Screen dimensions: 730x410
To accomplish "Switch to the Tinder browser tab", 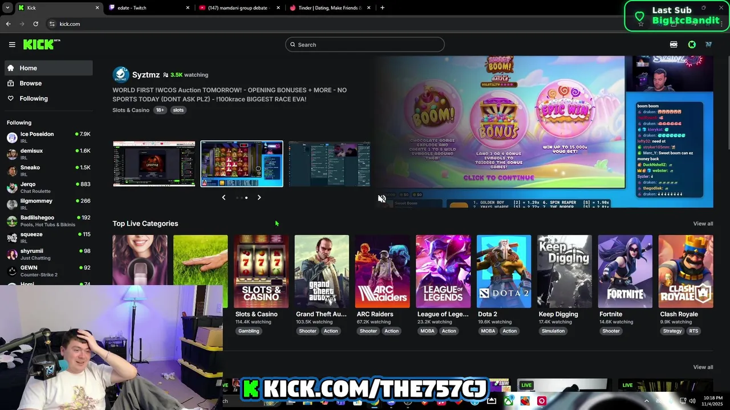I will pyautogui.click(x=330, y=8).
